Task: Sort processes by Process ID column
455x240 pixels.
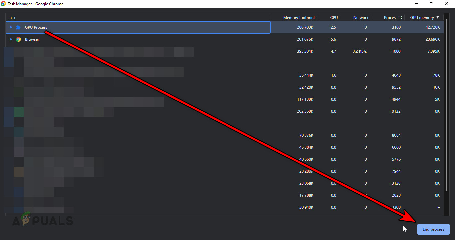Action: click(x=393, y=17)
